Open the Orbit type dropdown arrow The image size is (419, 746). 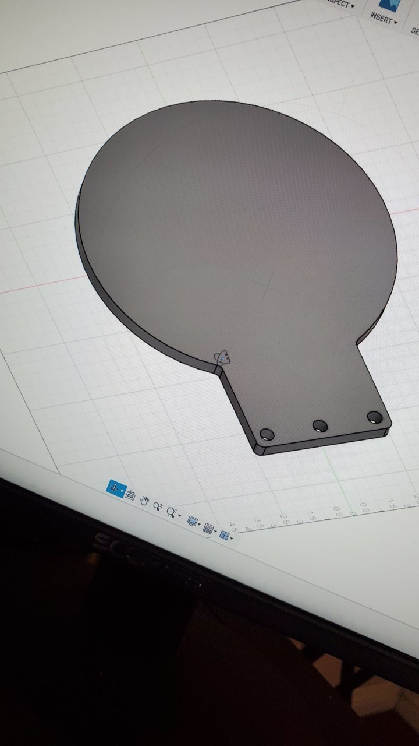click(122, 491)
